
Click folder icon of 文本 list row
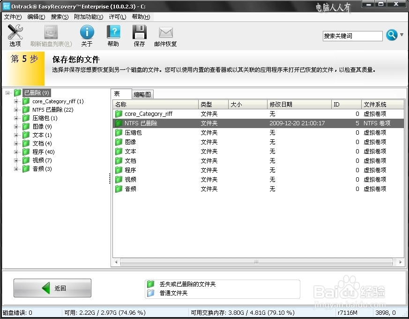(x=119, y=151)
